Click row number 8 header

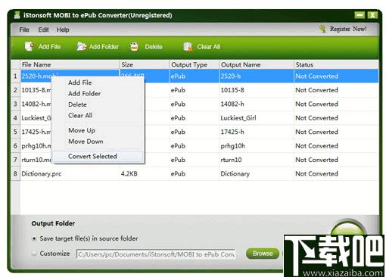[x=15, y=174]
